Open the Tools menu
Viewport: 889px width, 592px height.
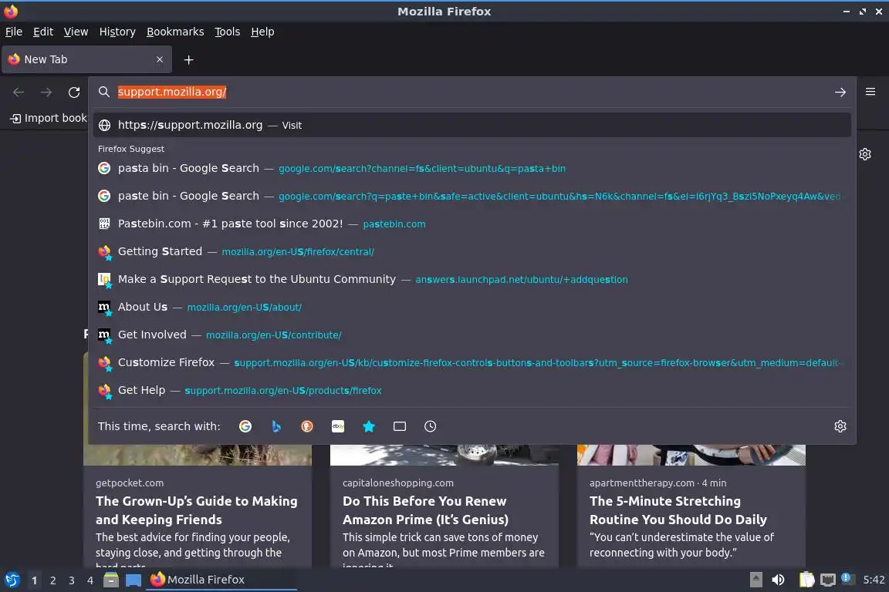click(x=228, y=32)
